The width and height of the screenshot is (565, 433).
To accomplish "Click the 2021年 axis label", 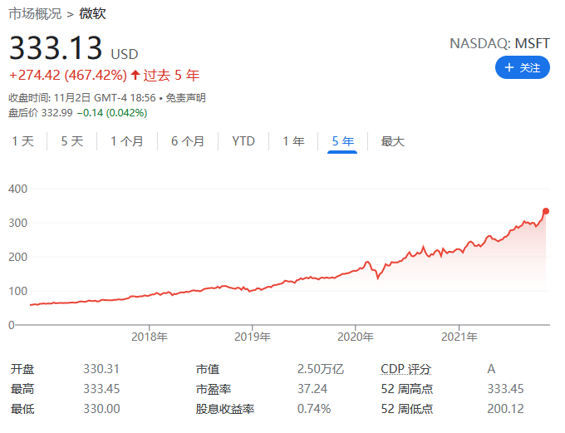I will point(459,337).
